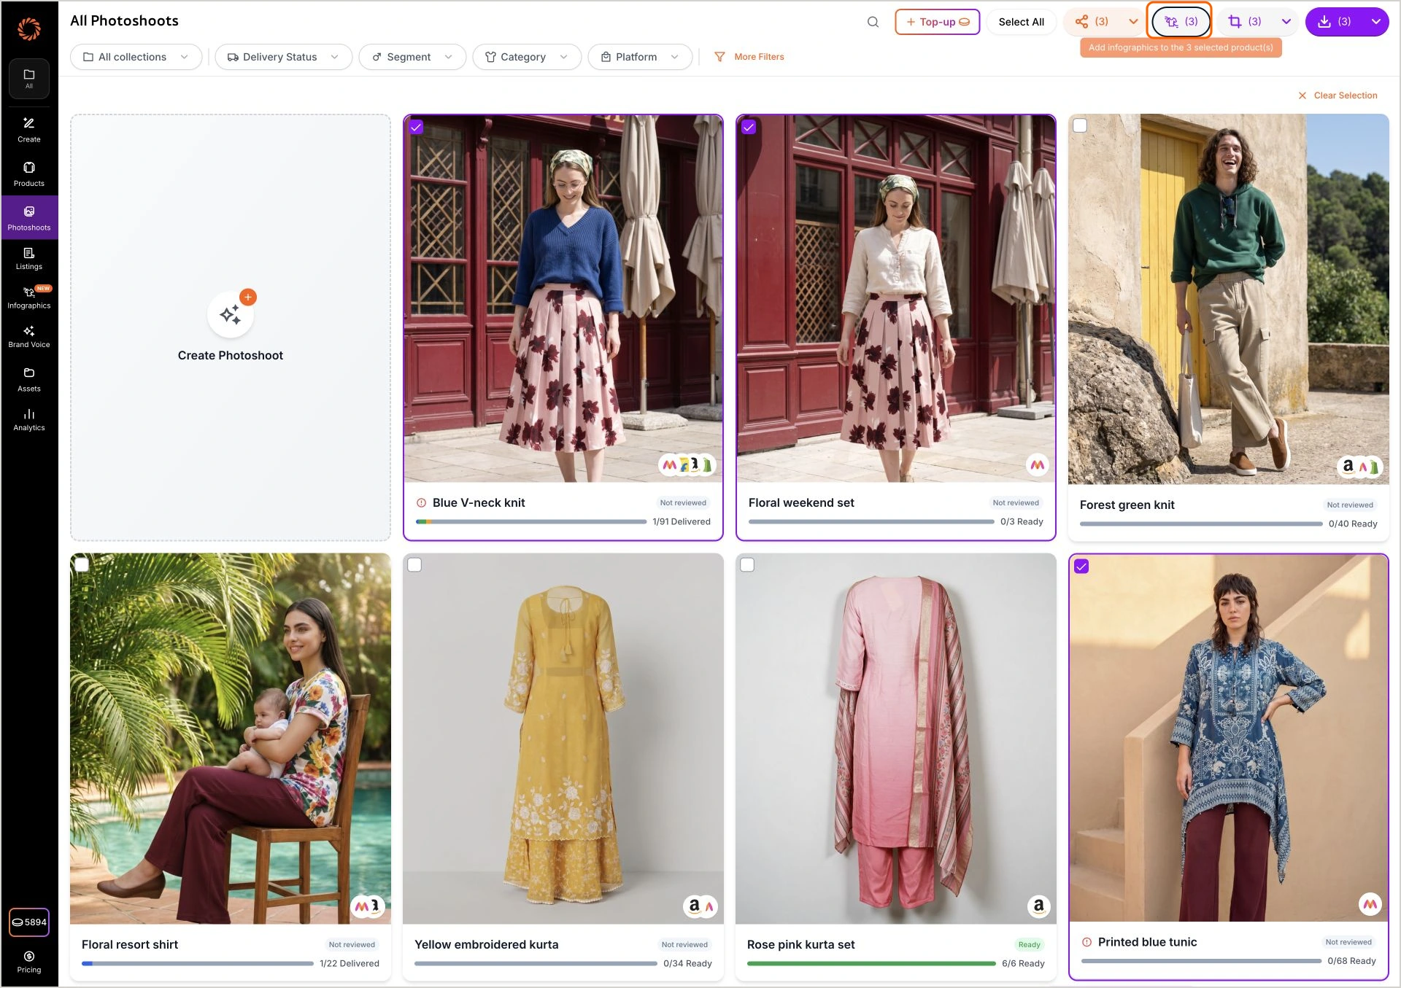
Task: Open Listings in the sidebar
Action: pyautogui.click(x=29, y=259)
